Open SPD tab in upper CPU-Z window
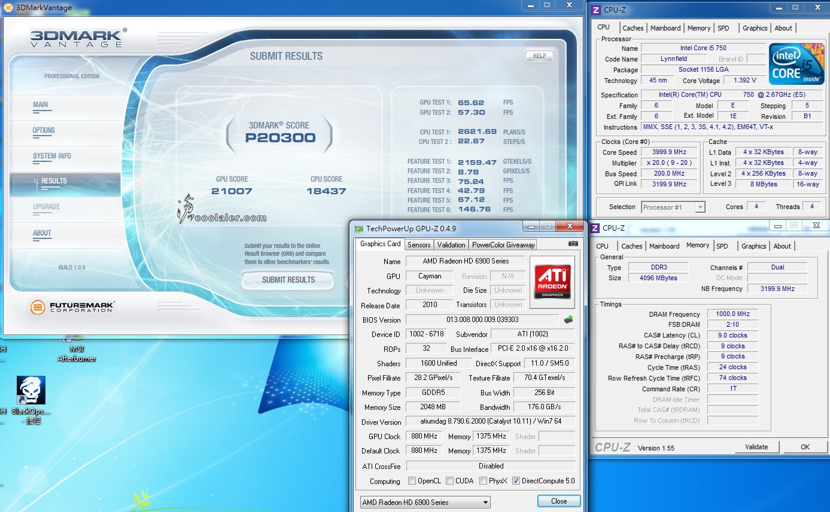 pos(723,28)
